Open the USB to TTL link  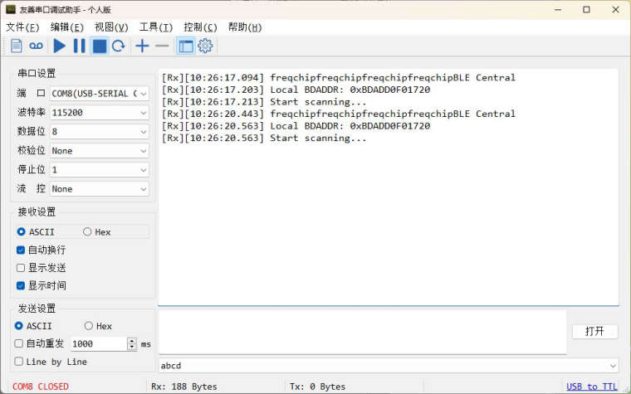coord(591,387)
